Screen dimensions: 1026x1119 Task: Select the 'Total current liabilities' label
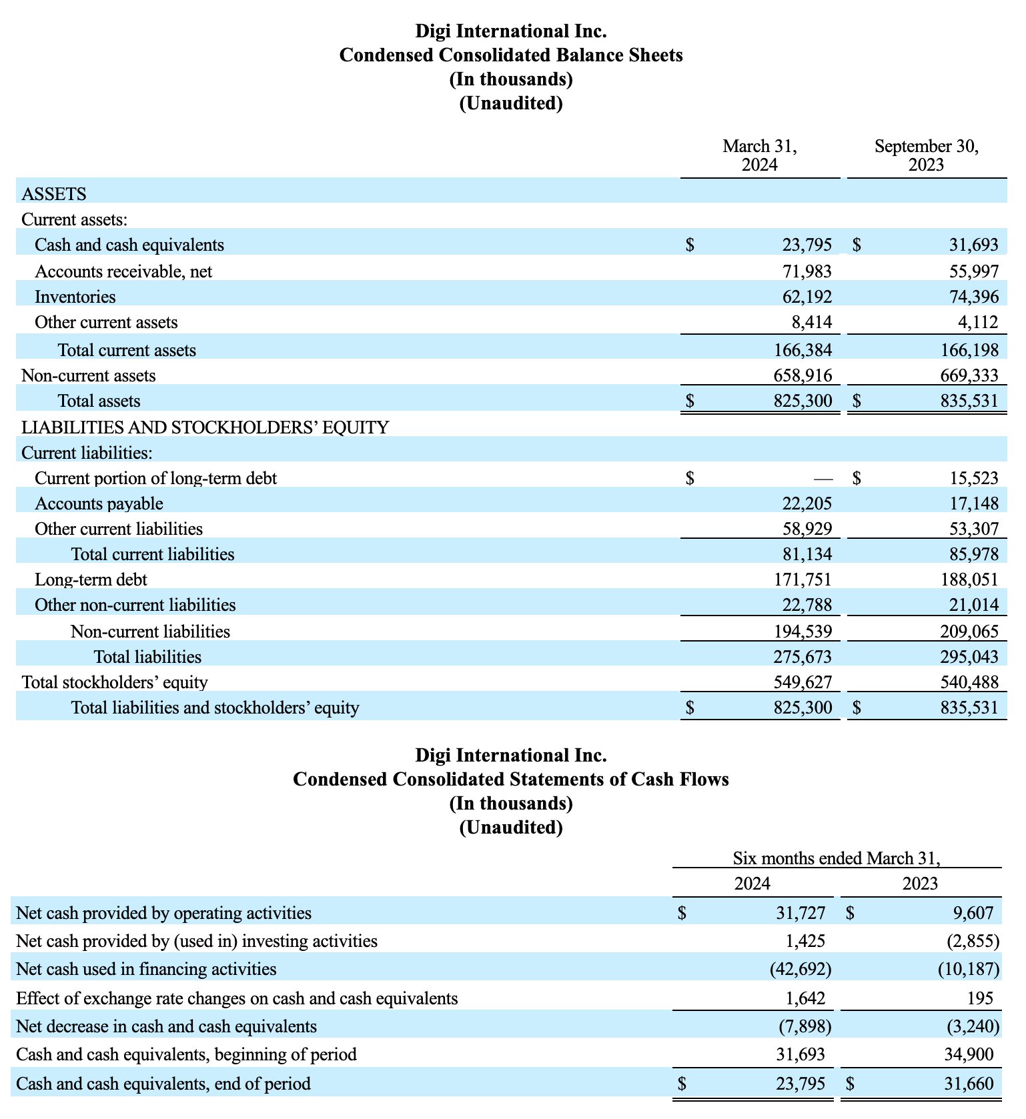click(x=153, y=554)
